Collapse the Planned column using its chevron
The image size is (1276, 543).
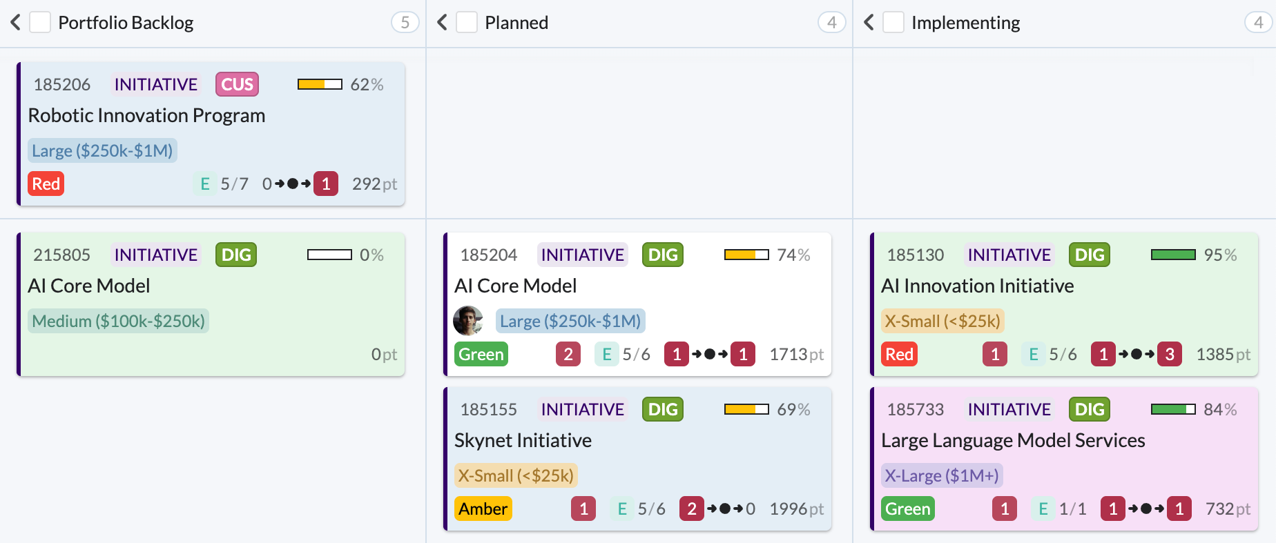tap(442, 22)
